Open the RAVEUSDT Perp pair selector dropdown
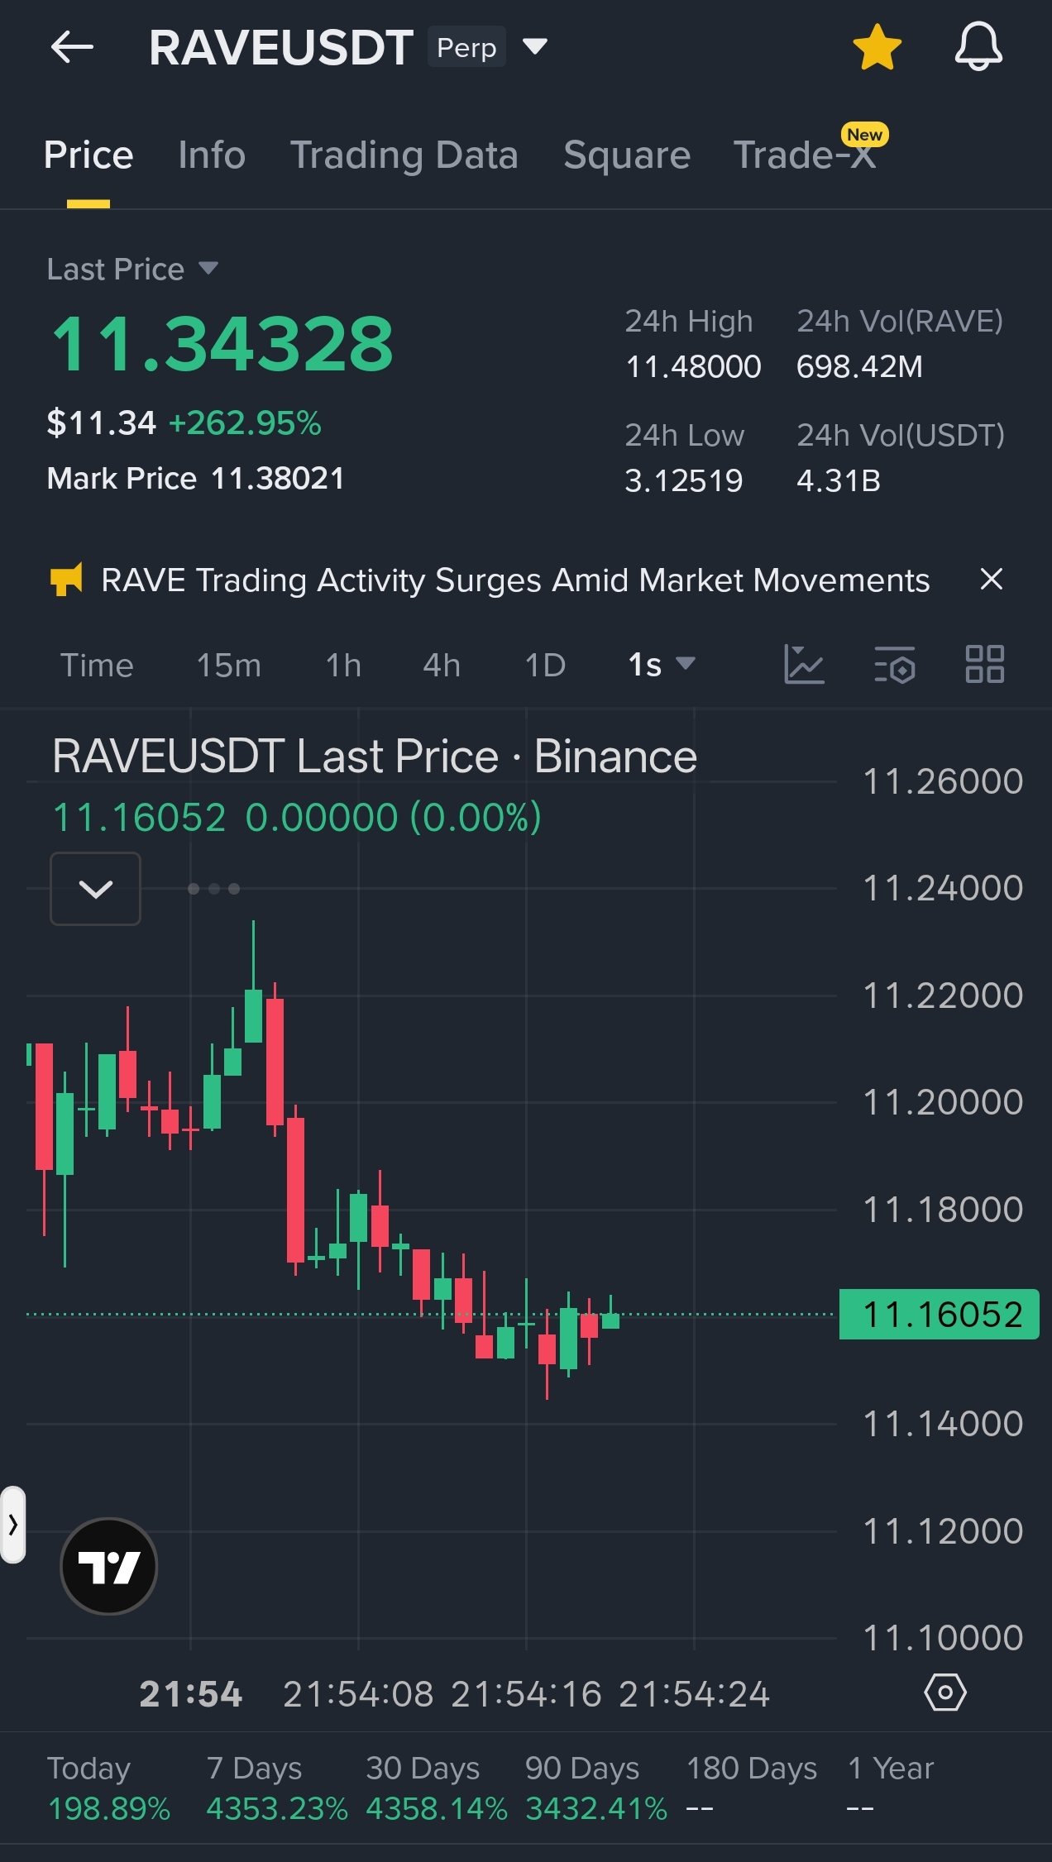The height and width of the screenshot is (1862, 1052). (535, 46)
